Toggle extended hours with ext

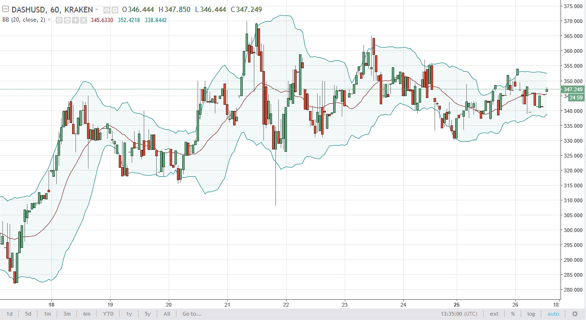pos(494,314)
